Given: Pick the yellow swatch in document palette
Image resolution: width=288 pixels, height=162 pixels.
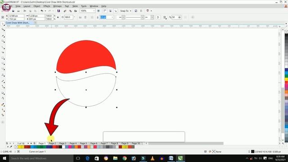Looking at the screenshot, I should [19, 147].
